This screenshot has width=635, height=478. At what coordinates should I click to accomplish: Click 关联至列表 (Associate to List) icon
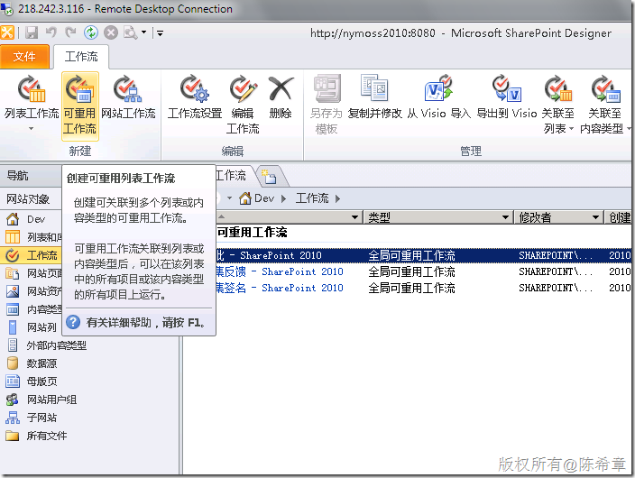[558, 88]
